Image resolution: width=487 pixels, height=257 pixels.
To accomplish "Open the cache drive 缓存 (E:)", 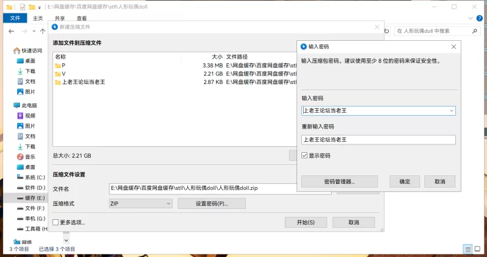I will pos(31,198).
